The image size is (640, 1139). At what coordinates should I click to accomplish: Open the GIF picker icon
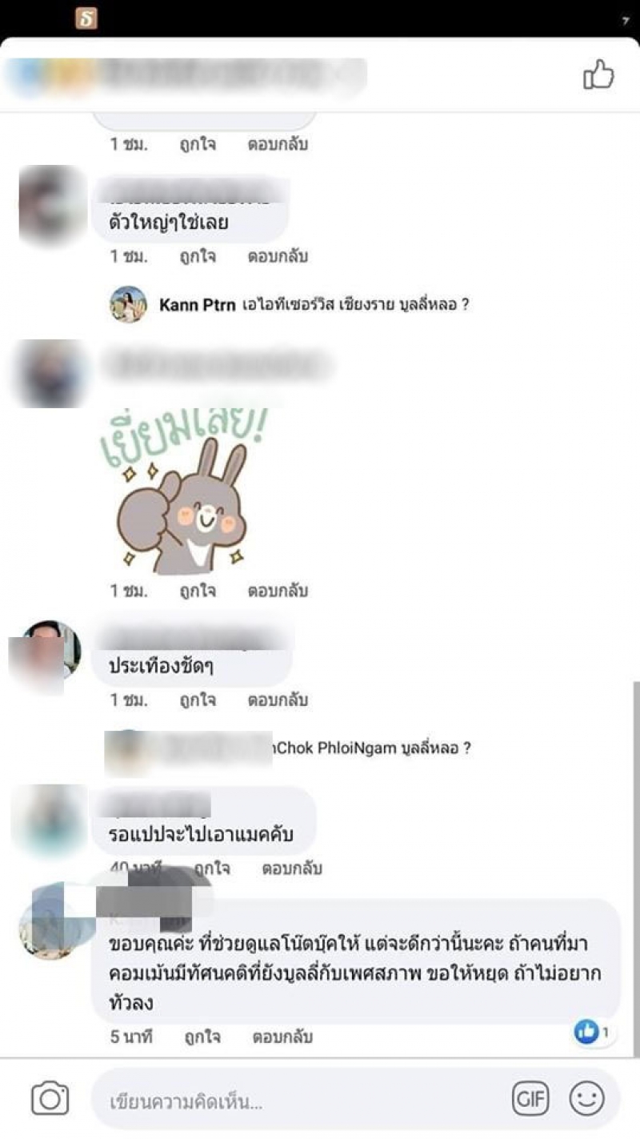click(x=530, y=1099)
